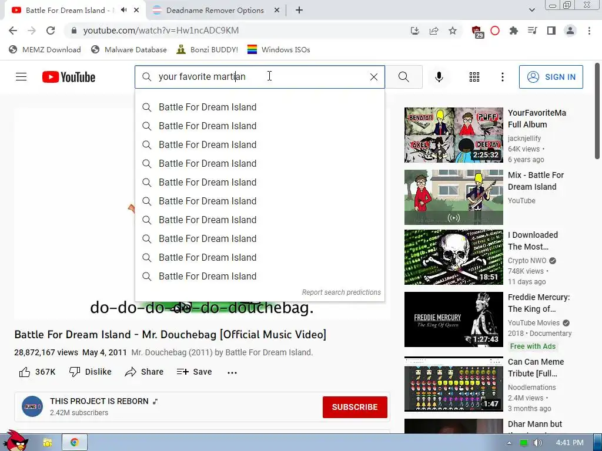The width and height of the screenshot is (602, 451).
Task: Click the page vertical scrollbar
Action: [597, 111]
